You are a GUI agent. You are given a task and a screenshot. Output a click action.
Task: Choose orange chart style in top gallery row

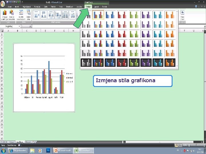click(170, 15)
